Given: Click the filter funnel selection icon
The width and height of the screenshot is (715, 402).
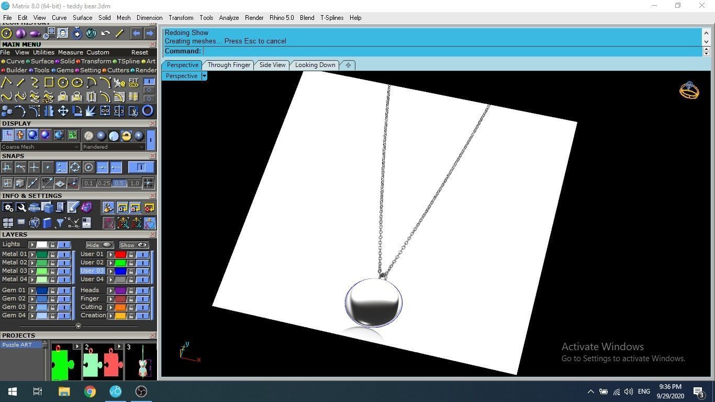Looking at the screenshot, I should tap(60, 223).
